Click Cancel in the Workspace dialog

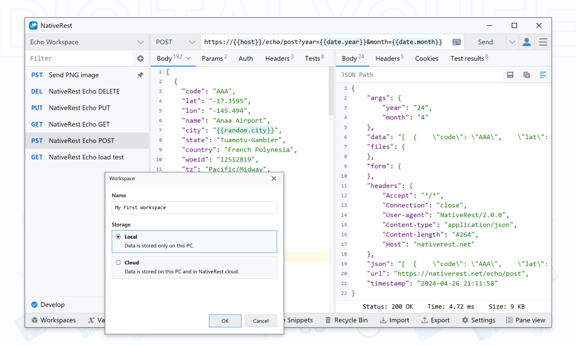click(x=261, y=321)
